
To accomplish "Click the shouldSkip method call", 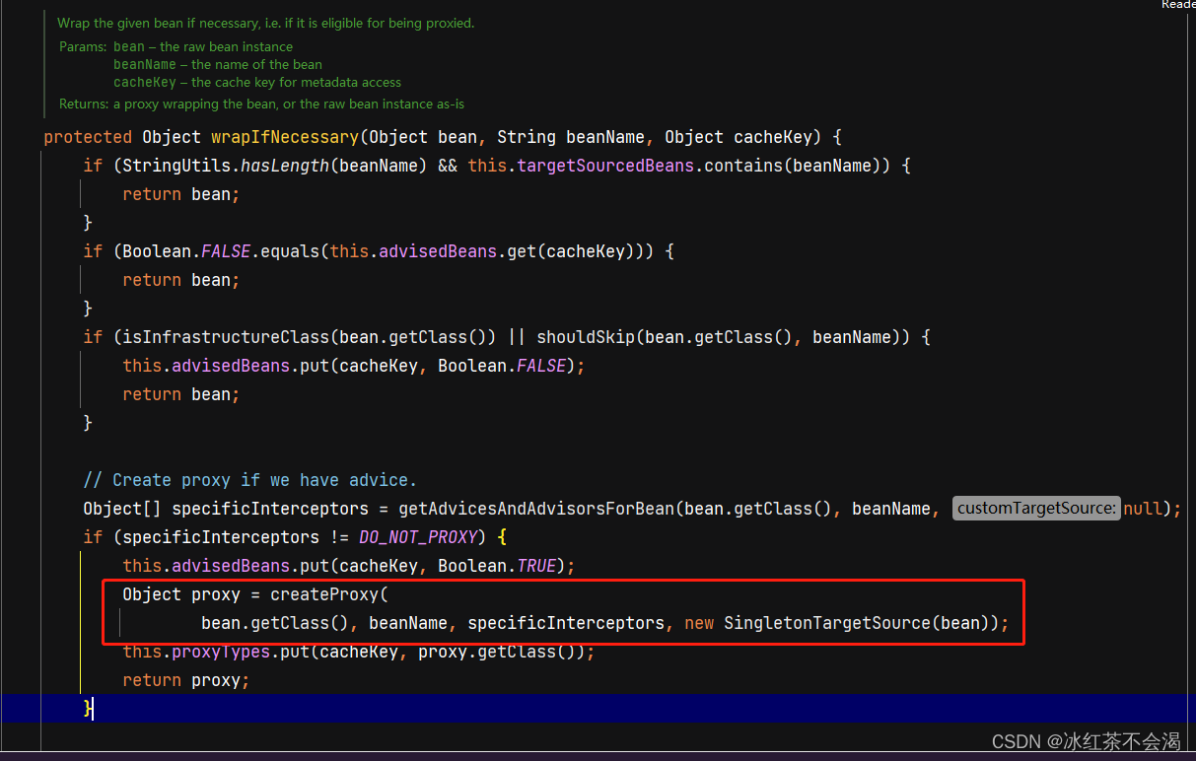I will [586, 337].
